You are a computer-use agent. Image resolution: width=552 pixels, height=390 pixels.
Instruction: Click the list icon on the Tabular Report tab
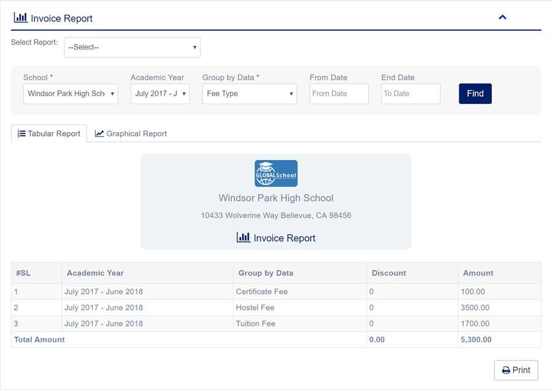pos(21,133)
